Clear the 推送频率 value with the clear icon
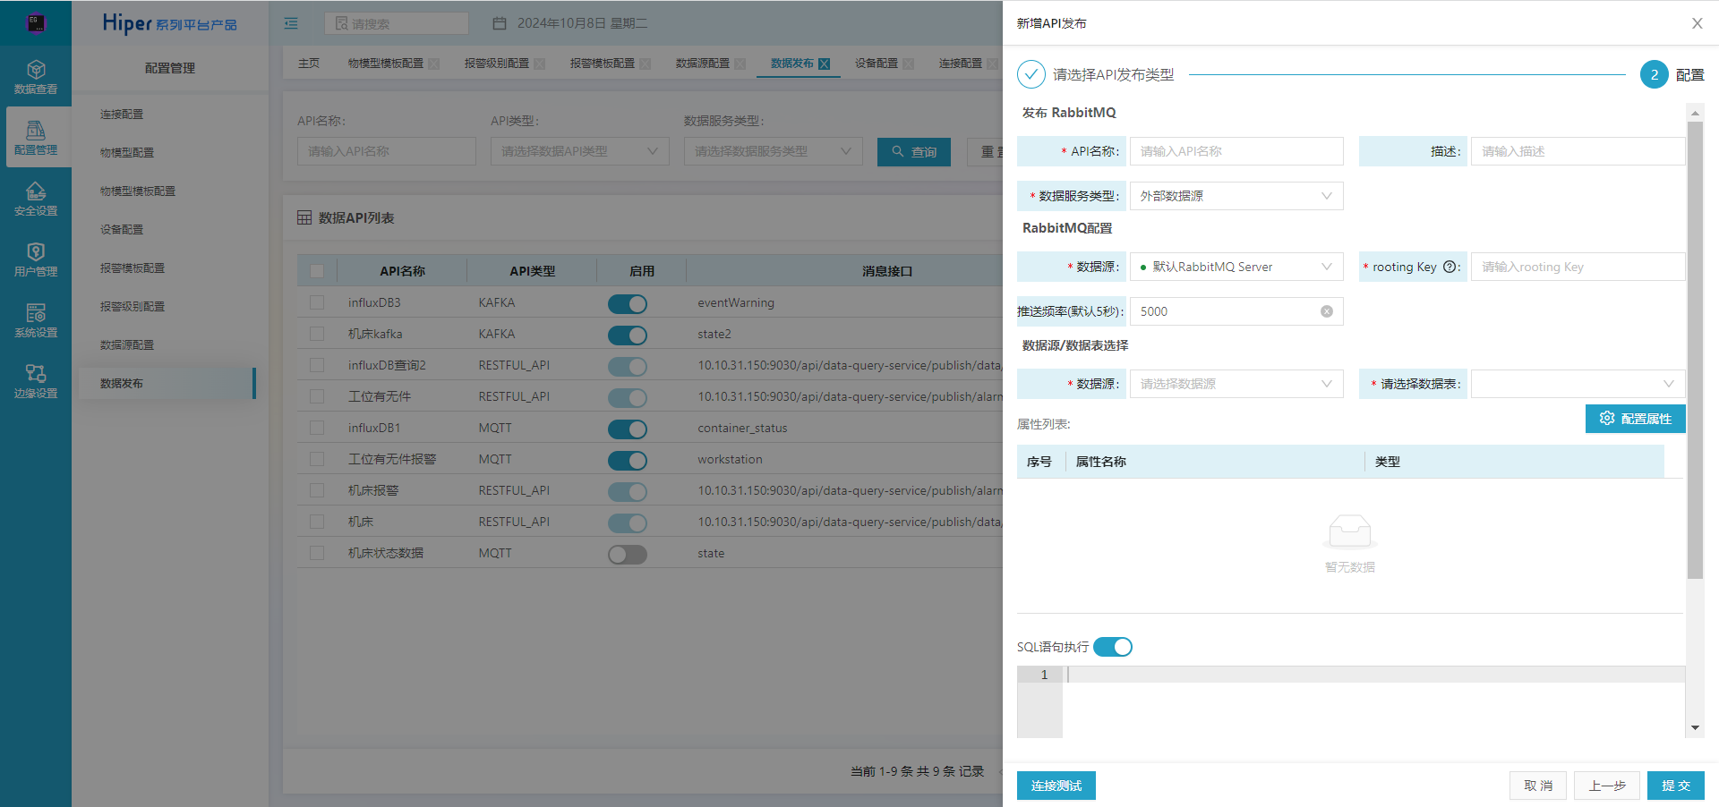This screenshot has height=807, width=1719. click(x=1326, y=311)
